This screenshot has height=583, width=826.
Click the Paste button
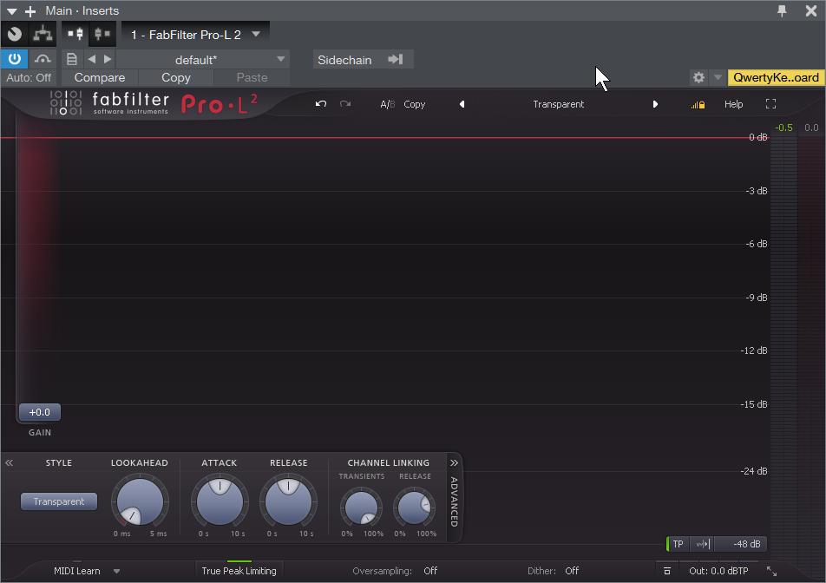click(252, 77)
